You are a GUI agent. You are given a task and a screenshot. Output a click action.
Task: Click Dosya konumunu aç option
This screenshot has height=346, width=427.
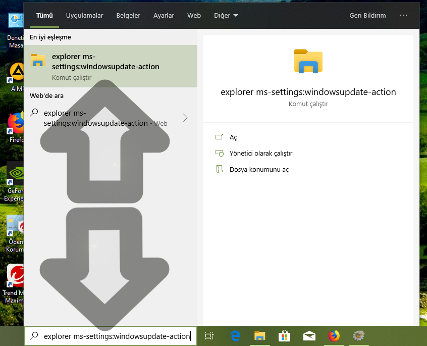tap(259, 170)
